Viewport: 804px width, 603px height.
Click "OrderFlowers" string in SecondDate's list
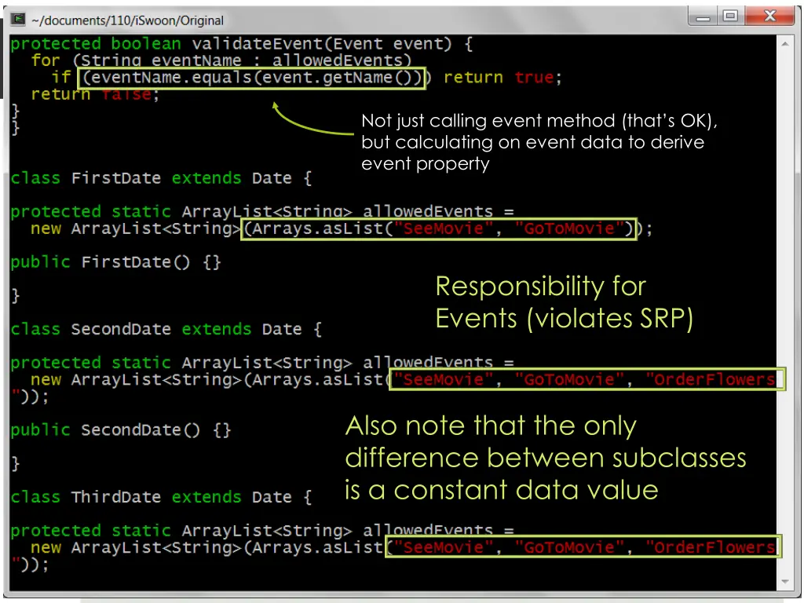tap(711, 380)
